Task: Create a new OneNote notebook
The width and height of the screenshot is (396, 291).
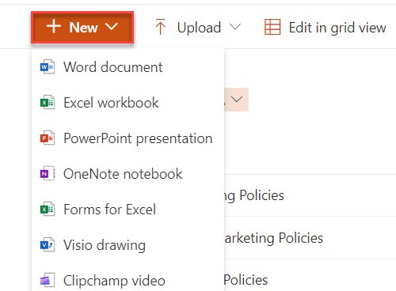Action: (123, 174)
